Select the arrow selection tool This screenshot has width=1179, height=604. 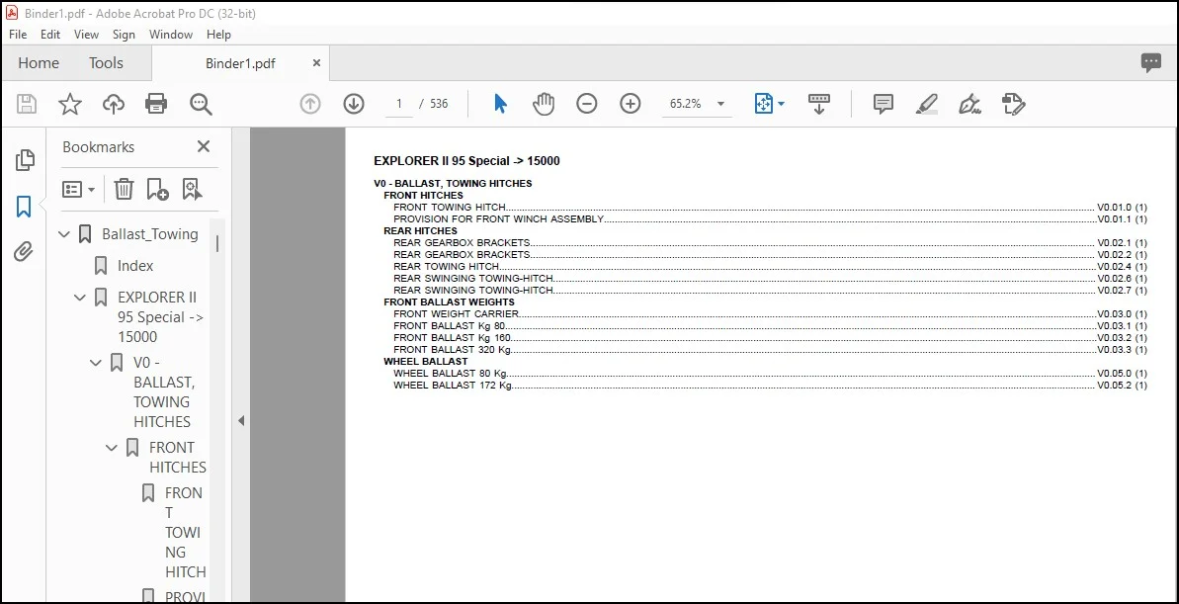[x=500, y=104]
